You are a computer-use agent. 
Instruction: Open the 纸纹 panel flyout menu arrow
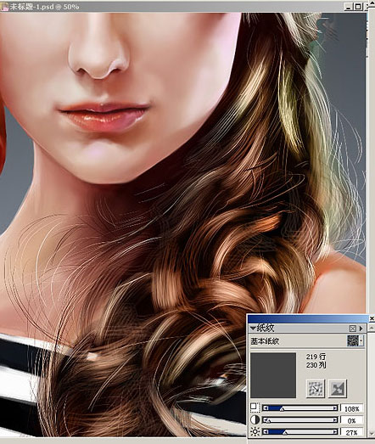click(x=361, y=329)
